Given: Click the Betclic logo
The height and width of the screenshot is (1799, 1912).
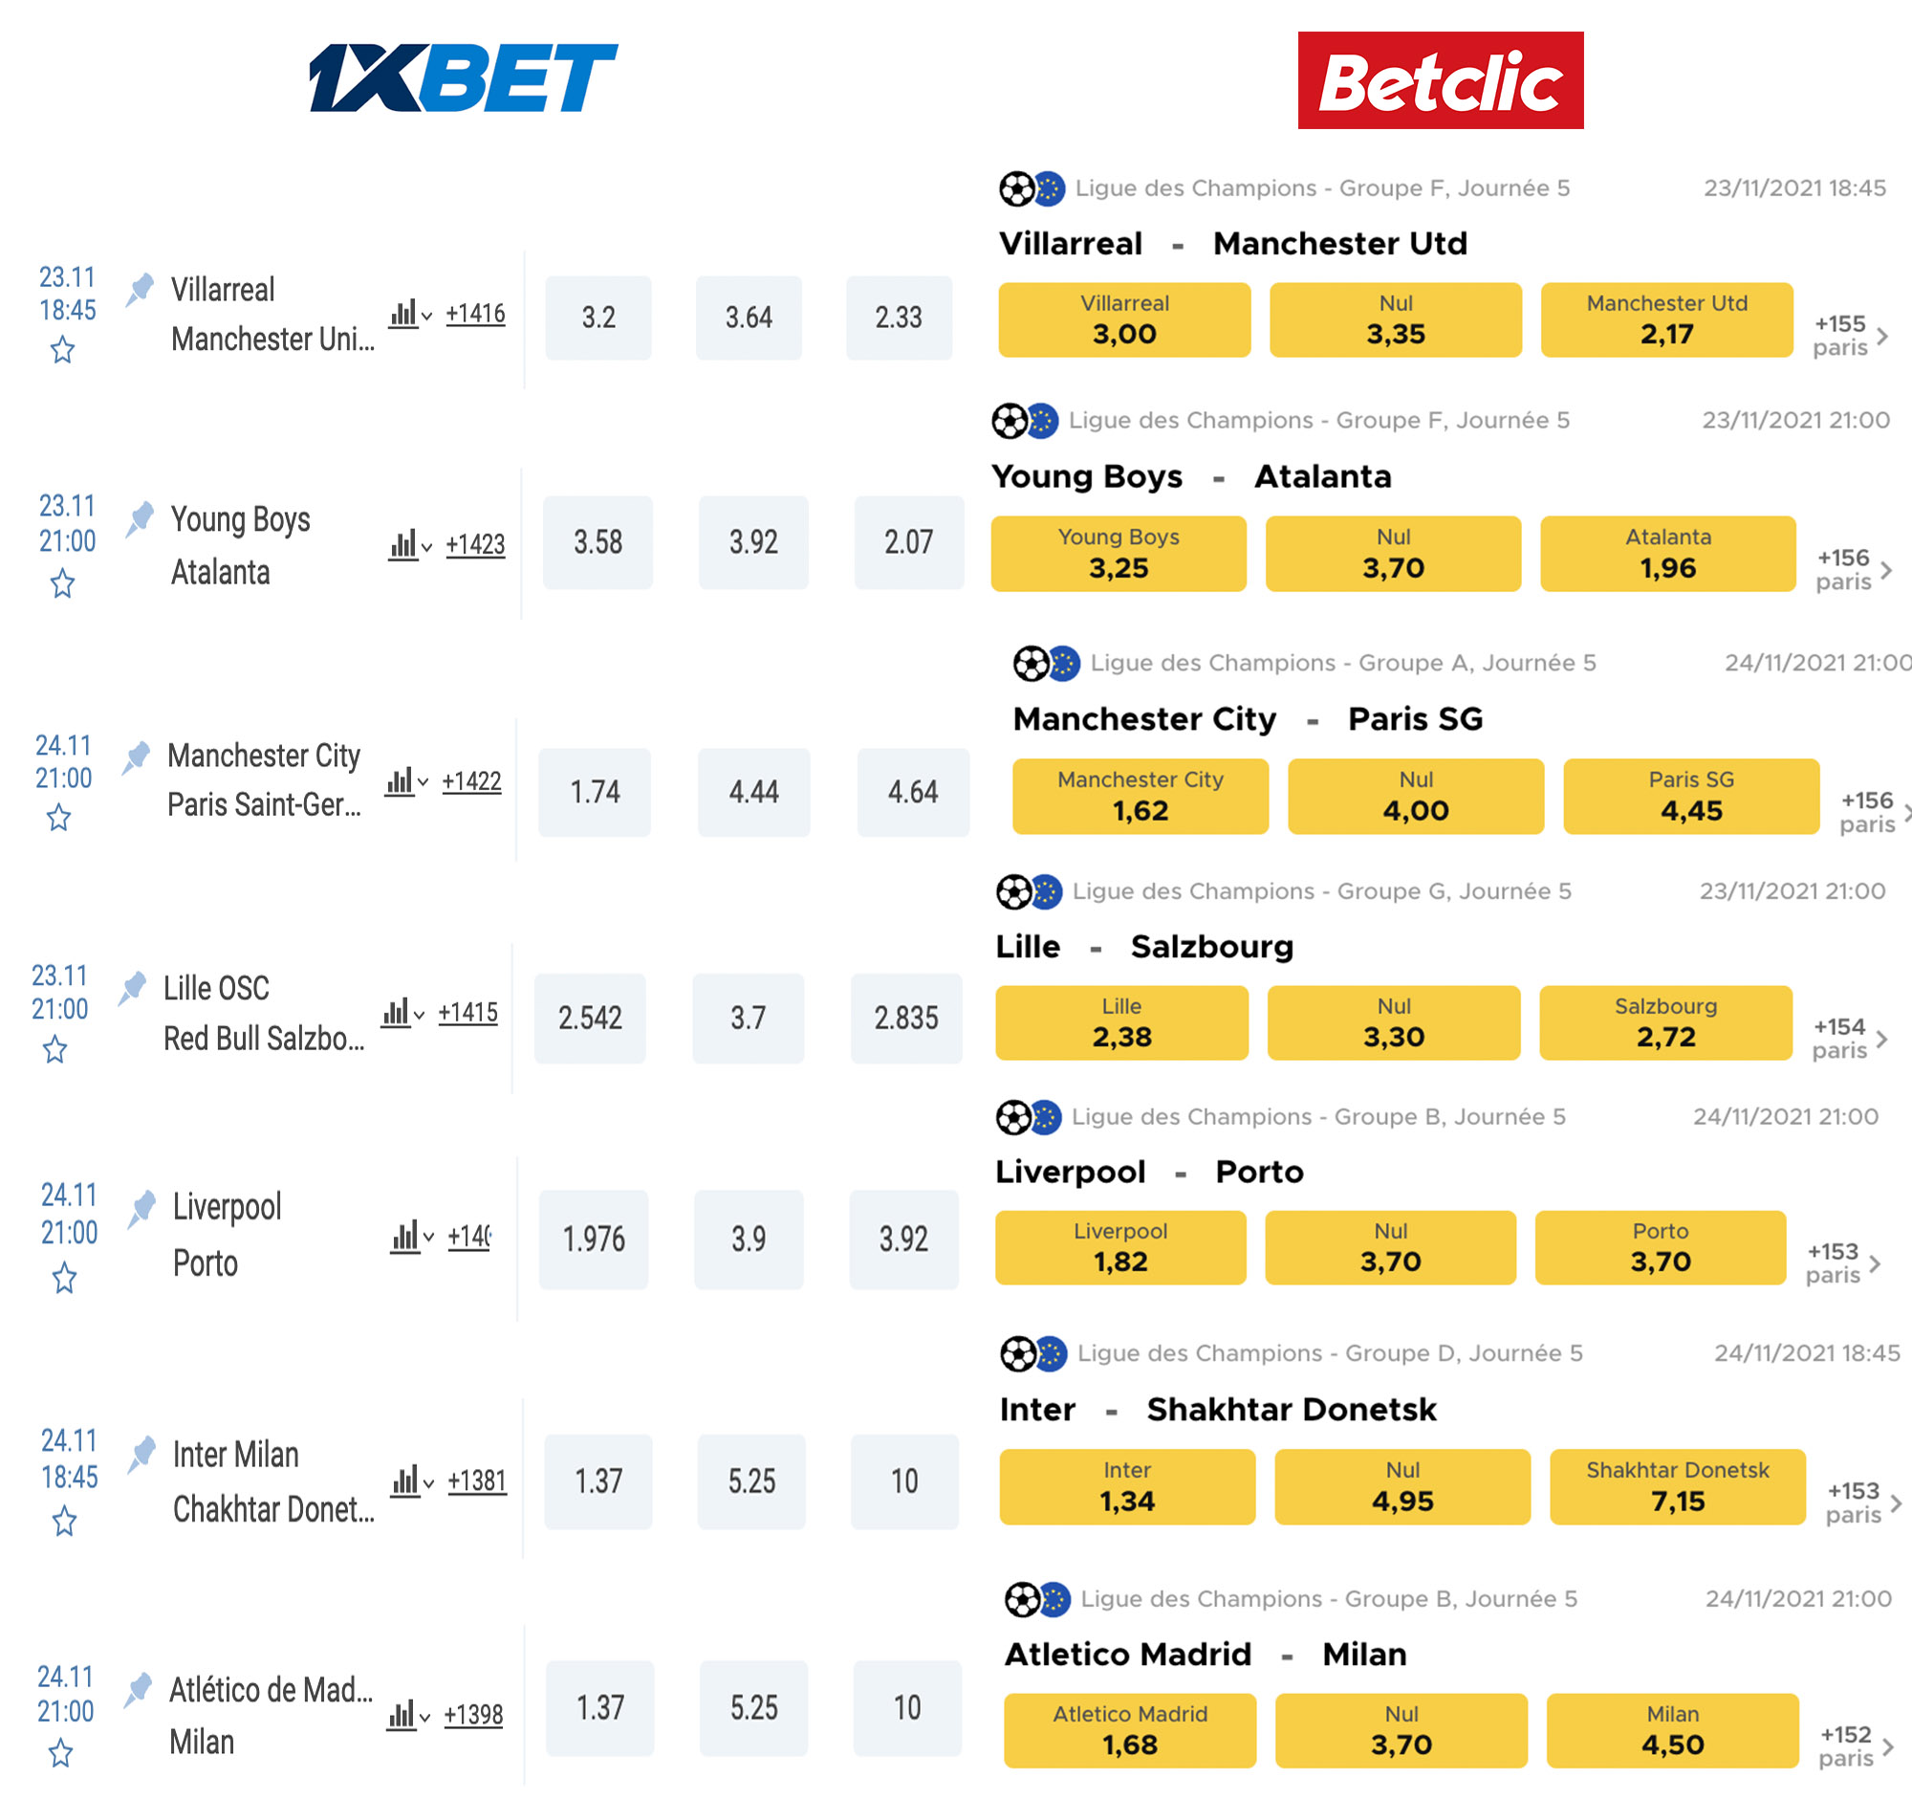Looking at the screenshot, I should click(x=1440, y=79).
